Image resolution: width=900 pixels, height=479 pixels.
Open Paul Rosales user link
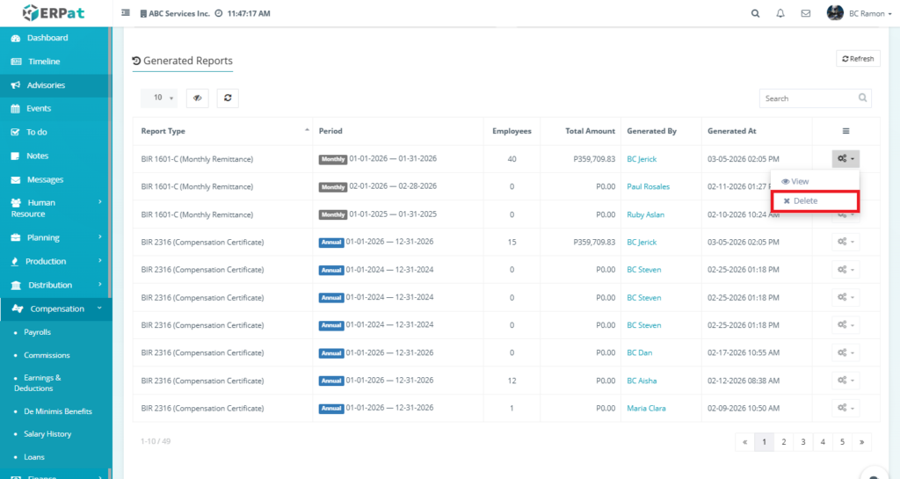coord(648,187)
